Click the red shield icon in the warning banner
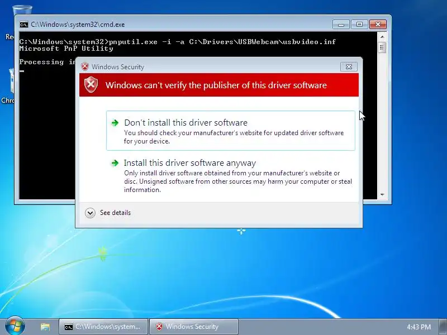 pos(91,85)
